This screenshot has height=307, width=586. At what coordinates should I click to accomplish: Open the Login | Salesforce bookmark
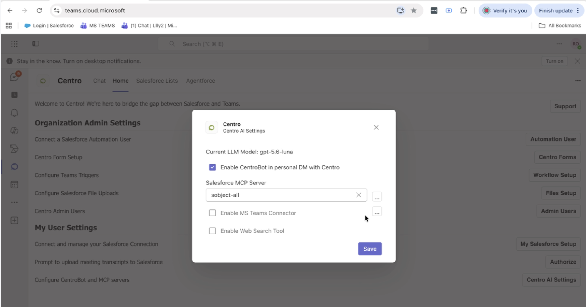[49, 26]
